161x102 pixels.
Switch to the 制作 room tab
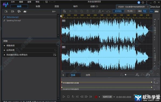point(75,6)
